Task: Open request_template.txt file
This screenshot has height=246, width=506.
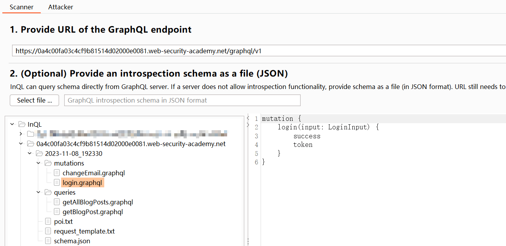Action: pyautogui.click(x=84, y=231)
